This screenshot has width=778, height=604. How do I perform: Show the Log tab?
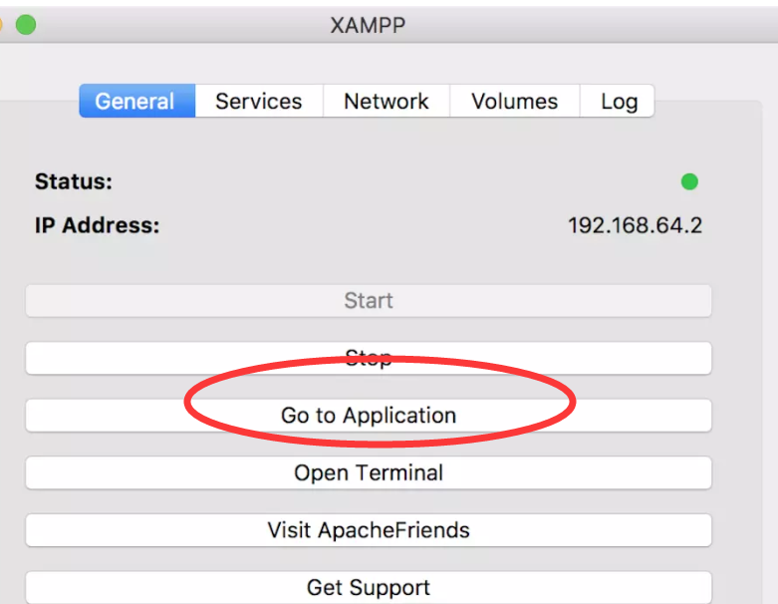(619, 102)
